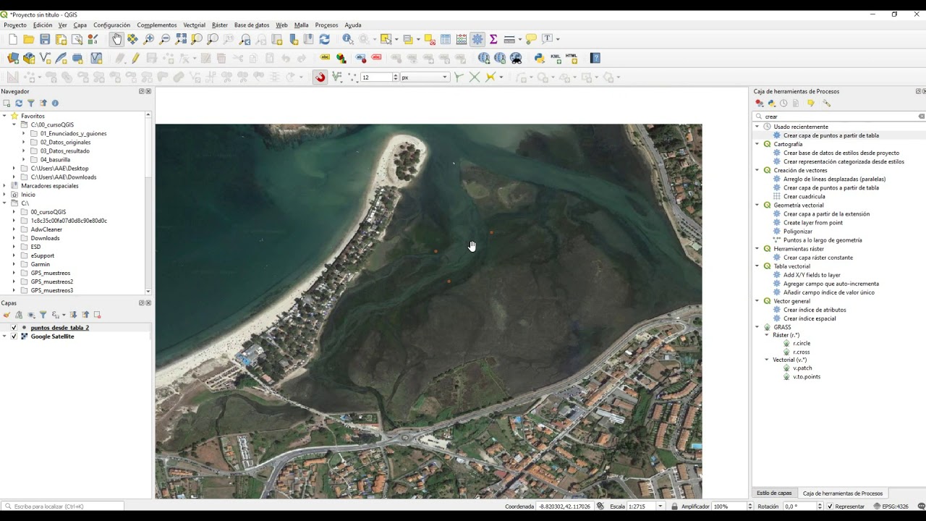The image size is (926, 521).
Task: Select the C:\Users\AAE\Downloads favorite
Action: coord(64,177)
